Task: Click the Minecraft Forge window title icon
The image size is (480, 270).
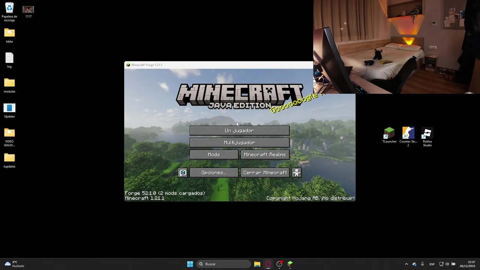Action: (x=128, y=65)
